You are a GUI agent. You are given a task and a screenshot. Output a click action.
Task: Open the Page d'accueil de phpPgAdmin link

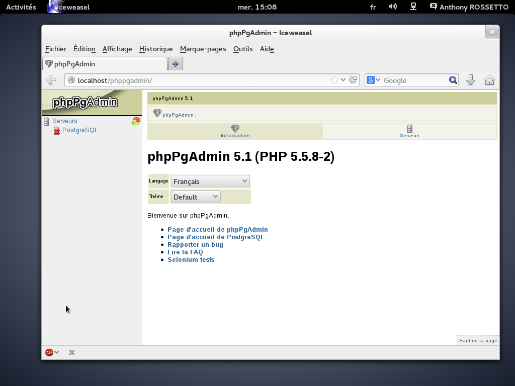click(218, 229)
